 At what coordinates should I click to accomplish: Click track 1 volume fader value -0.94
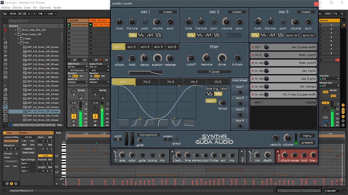click(73, 103)
